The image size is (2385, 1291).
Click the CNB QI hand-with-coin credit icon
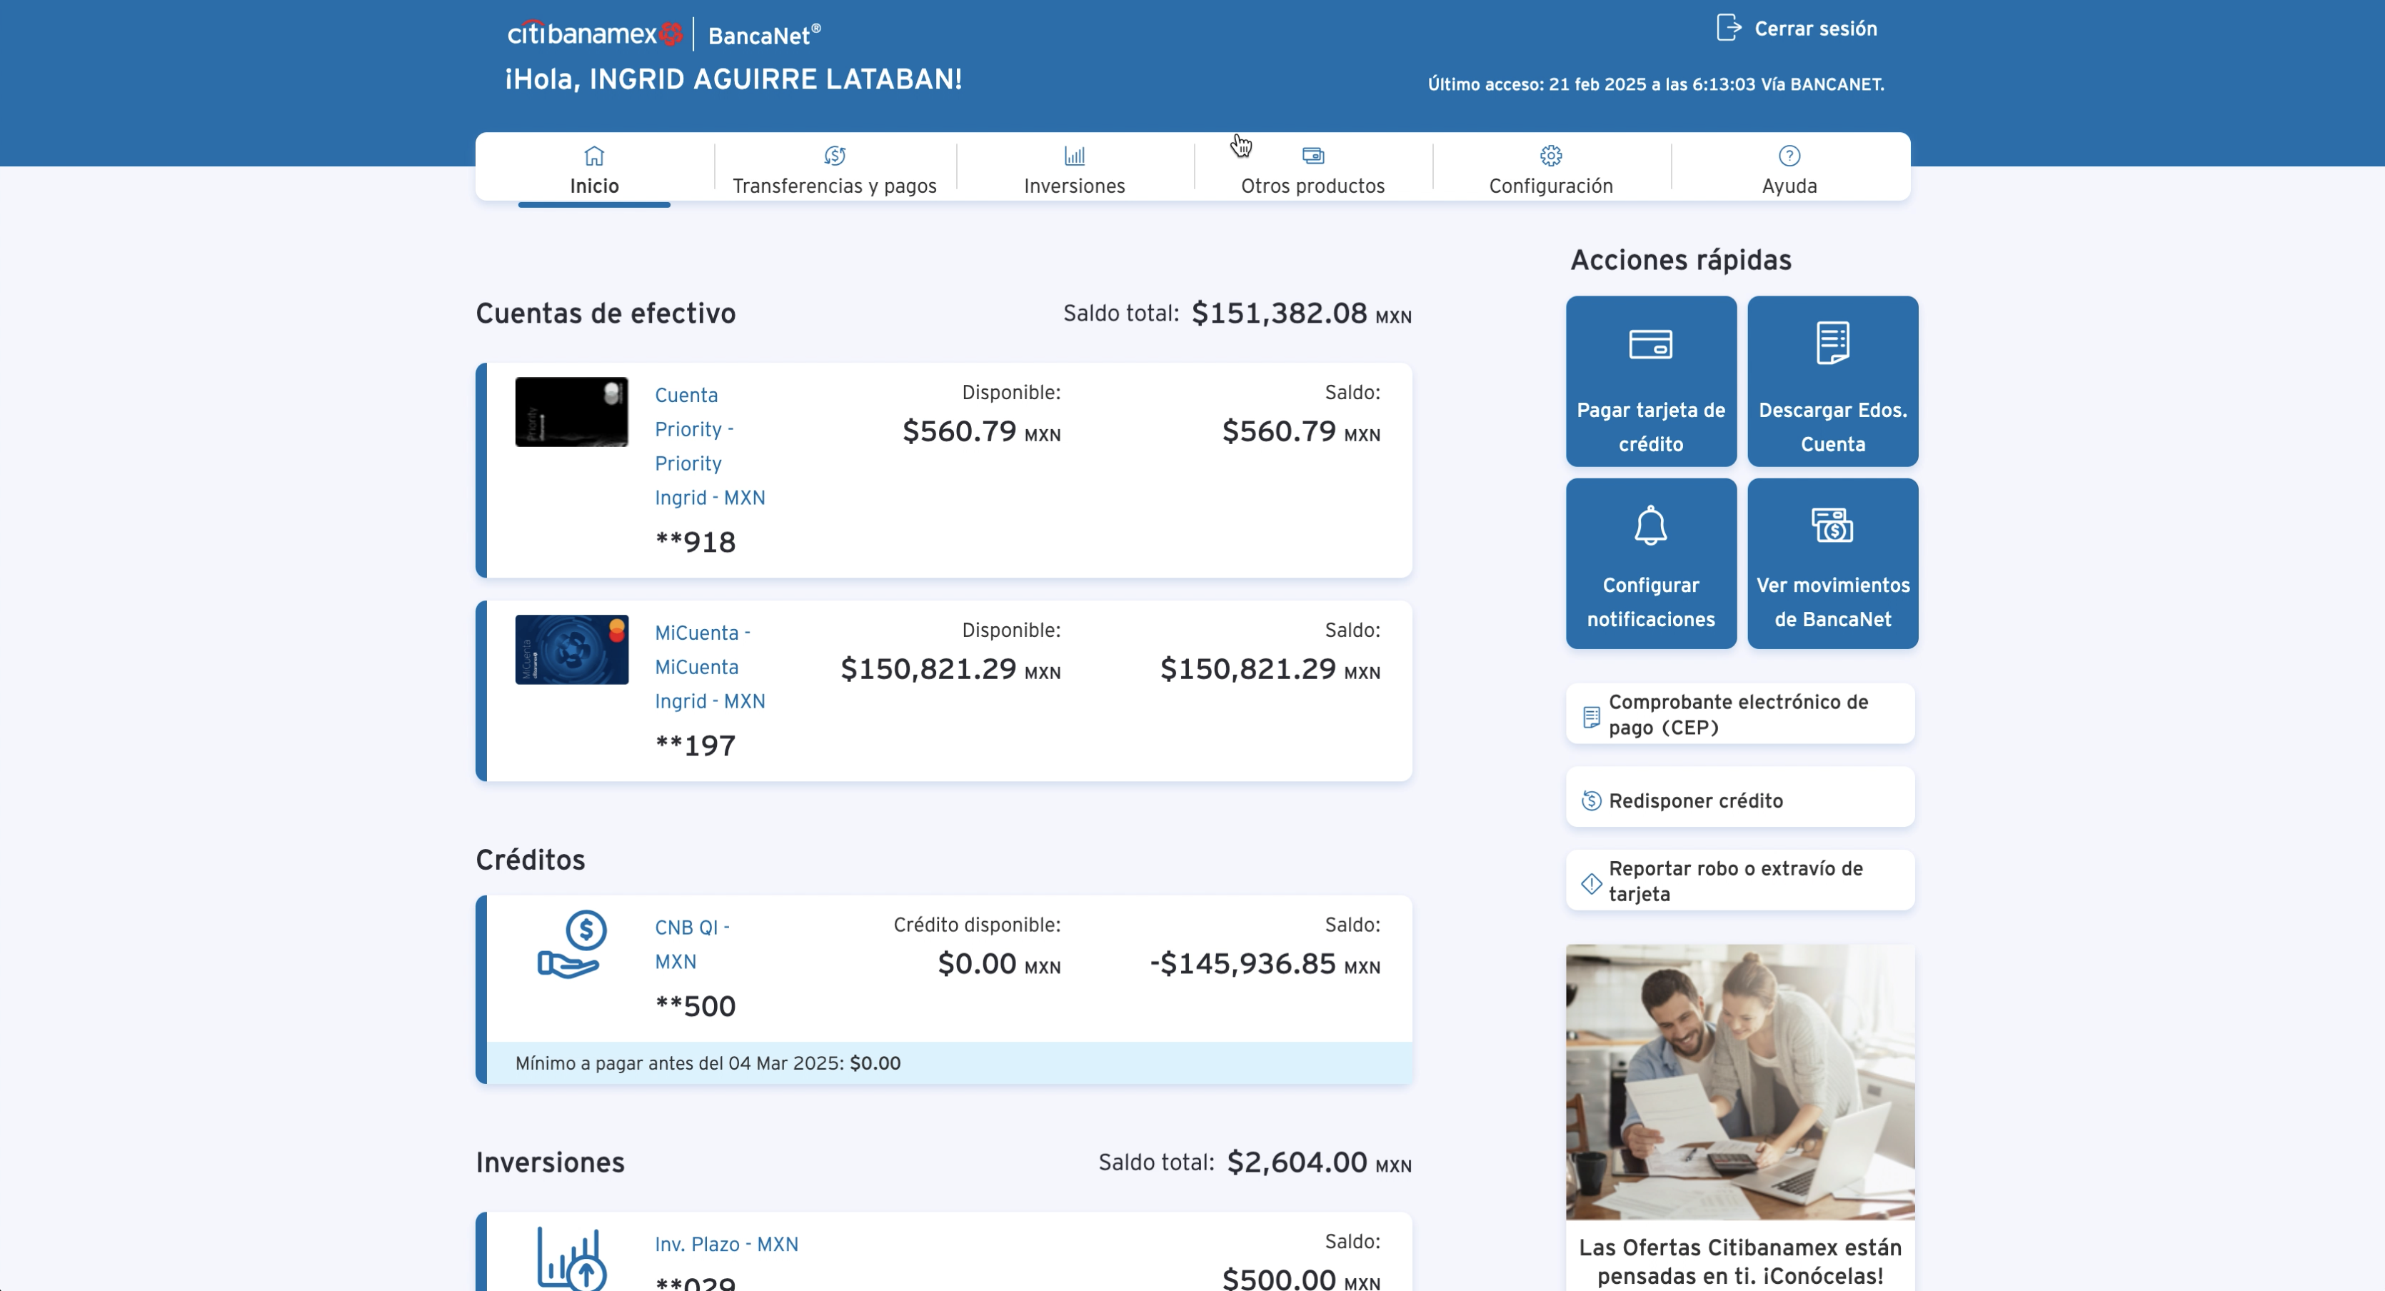click(572, 945)
